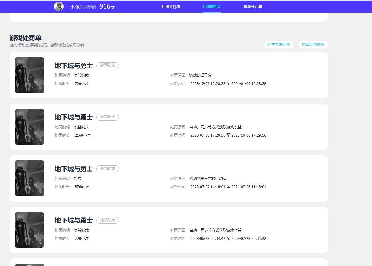This screenshot has width=372, height=266.
Task: Go to the 游戏处罚单 tab in header
Action: pyautogui.click(x=253, y=6)
